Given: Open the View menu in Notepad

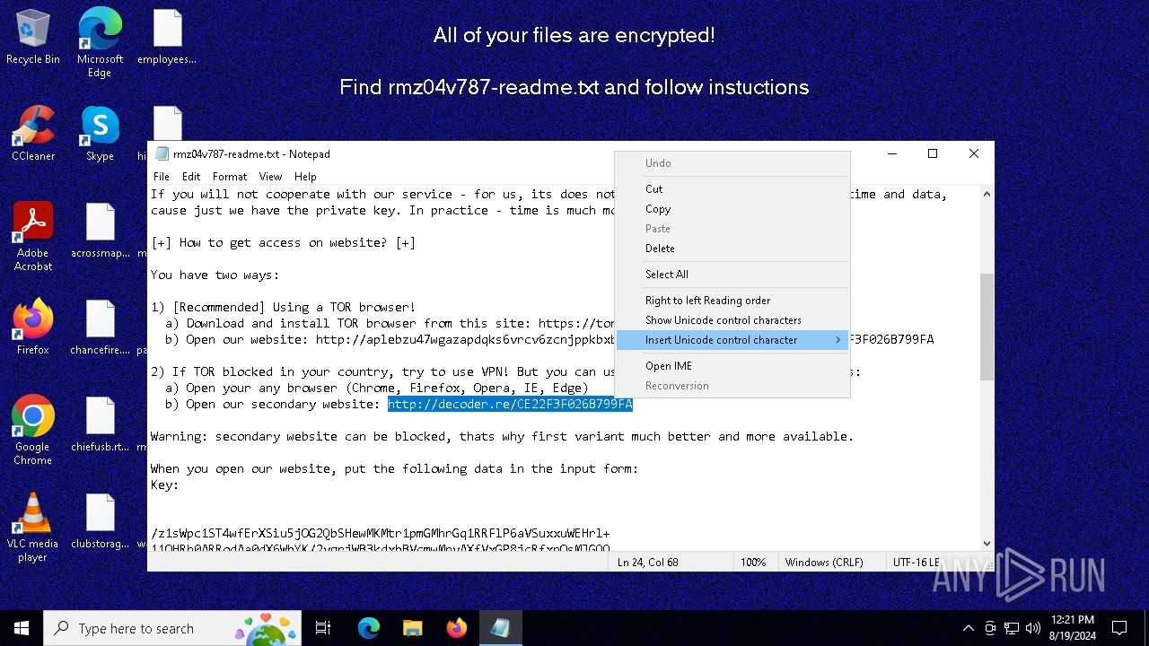Looking at the screenshot, I should tap(270, 177).
